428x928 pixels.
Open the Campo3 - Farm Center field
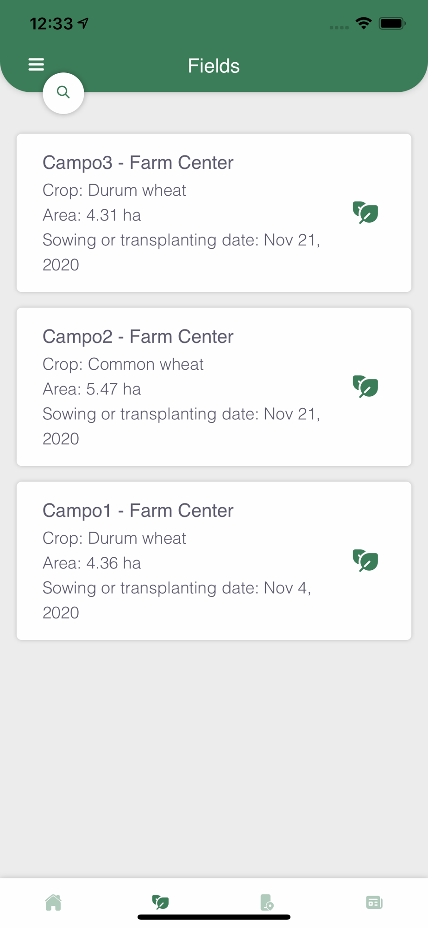click(138, 163)
